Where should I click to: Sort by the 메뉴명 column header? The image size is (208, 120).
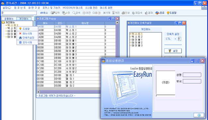[85, 23]
